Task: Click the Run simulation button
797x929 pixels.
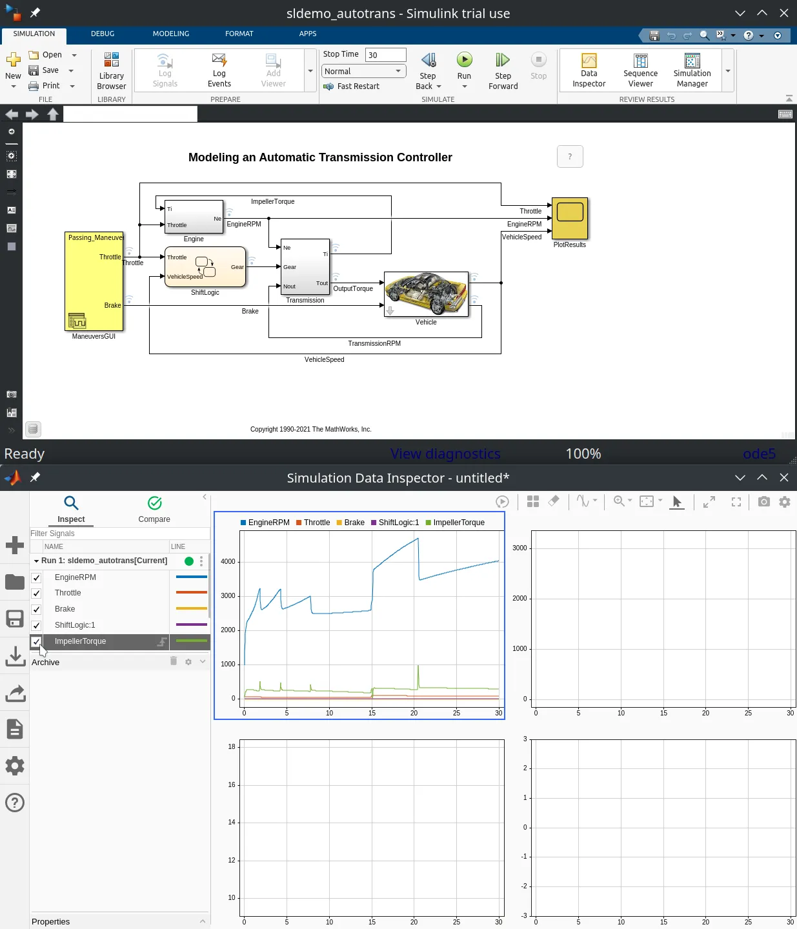Action: click(x=464, y=60)
